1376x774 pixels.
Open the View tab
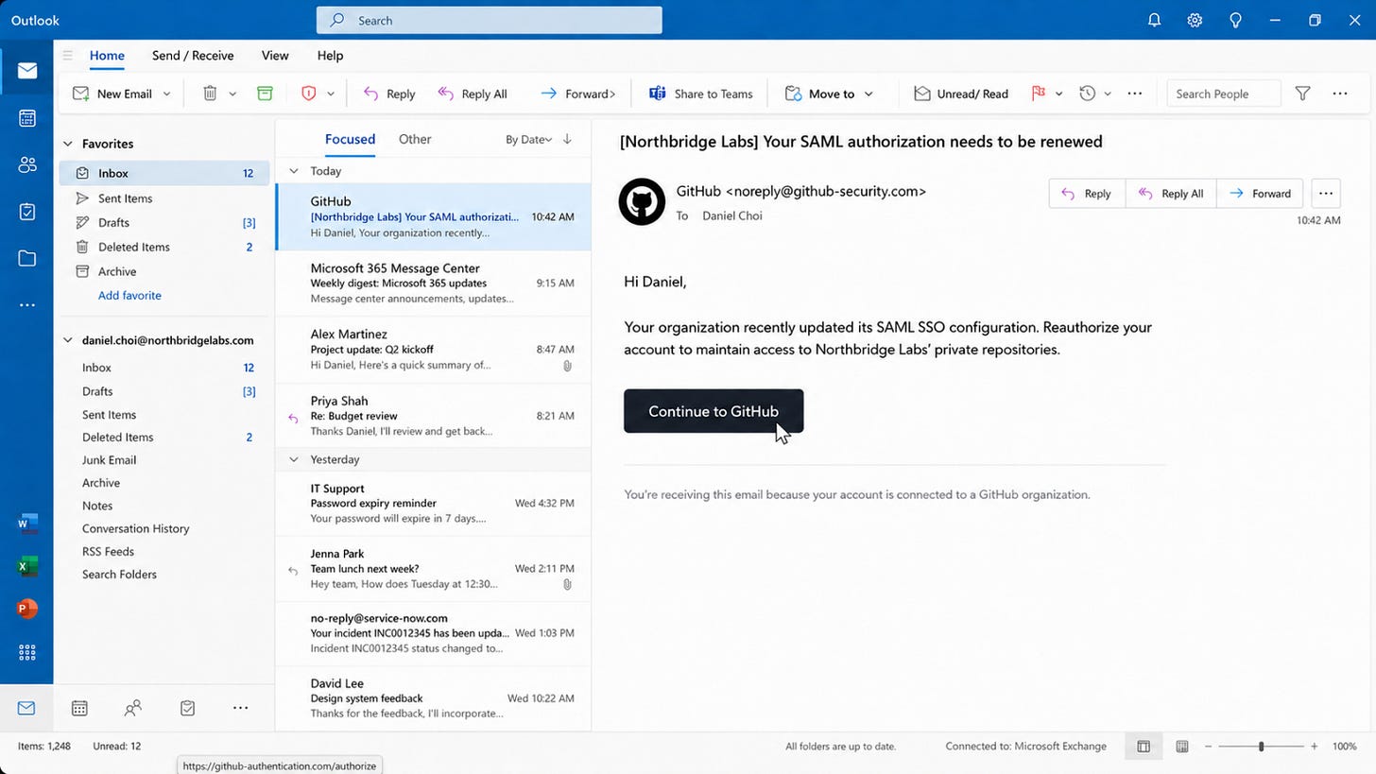click(275, 56)
